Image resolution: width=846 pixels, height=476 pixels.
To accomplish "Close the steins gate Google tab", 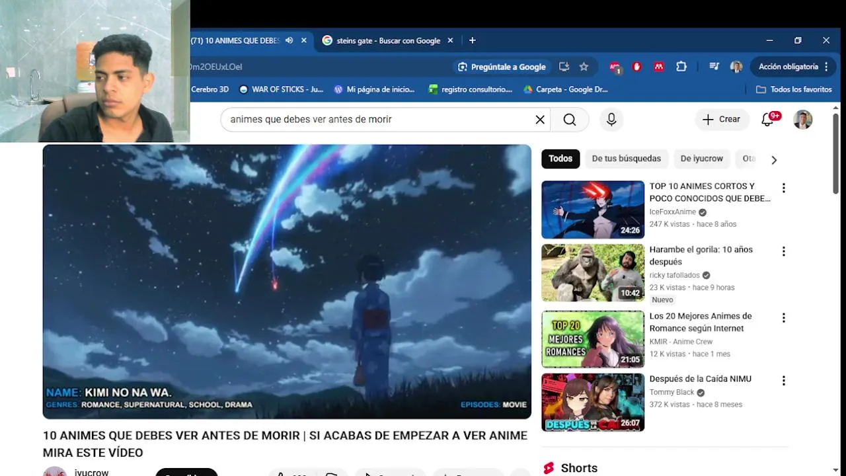I will click(x=450, y=40).
